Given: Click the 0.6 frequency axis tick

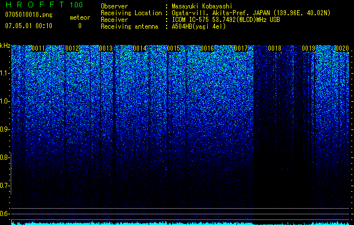Looking at the screenshot, I should click(x=5, y=214).
